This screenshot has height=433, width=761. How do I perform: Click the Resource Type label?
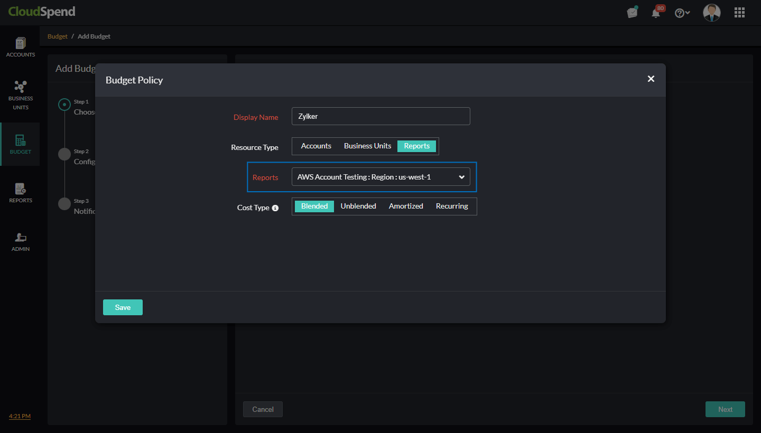click(x=255, y=147)
